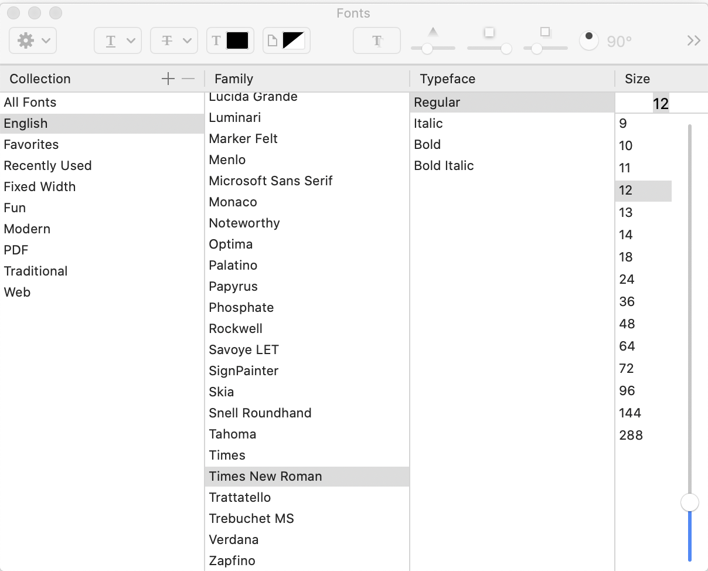Choose the Optima font family
The width and height of the screenshot is (708, 571).
coord(307,244)
